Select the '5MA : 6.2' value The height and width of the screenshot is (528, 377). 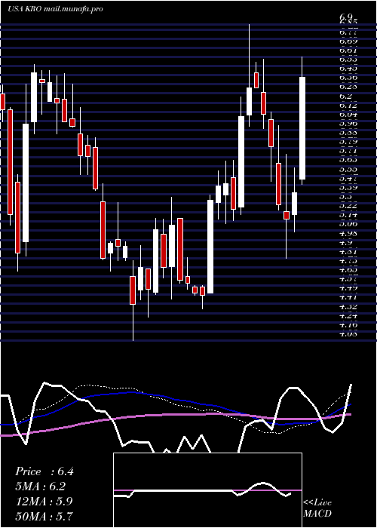click(x=41, y=487)
